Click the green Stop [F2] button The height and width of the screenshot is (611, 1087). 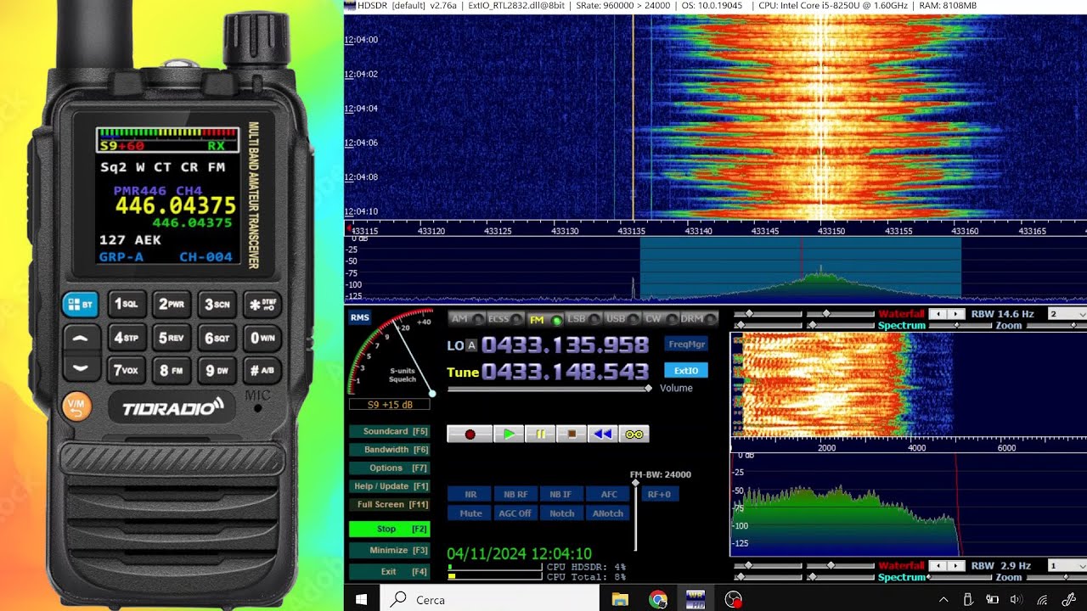390,529
